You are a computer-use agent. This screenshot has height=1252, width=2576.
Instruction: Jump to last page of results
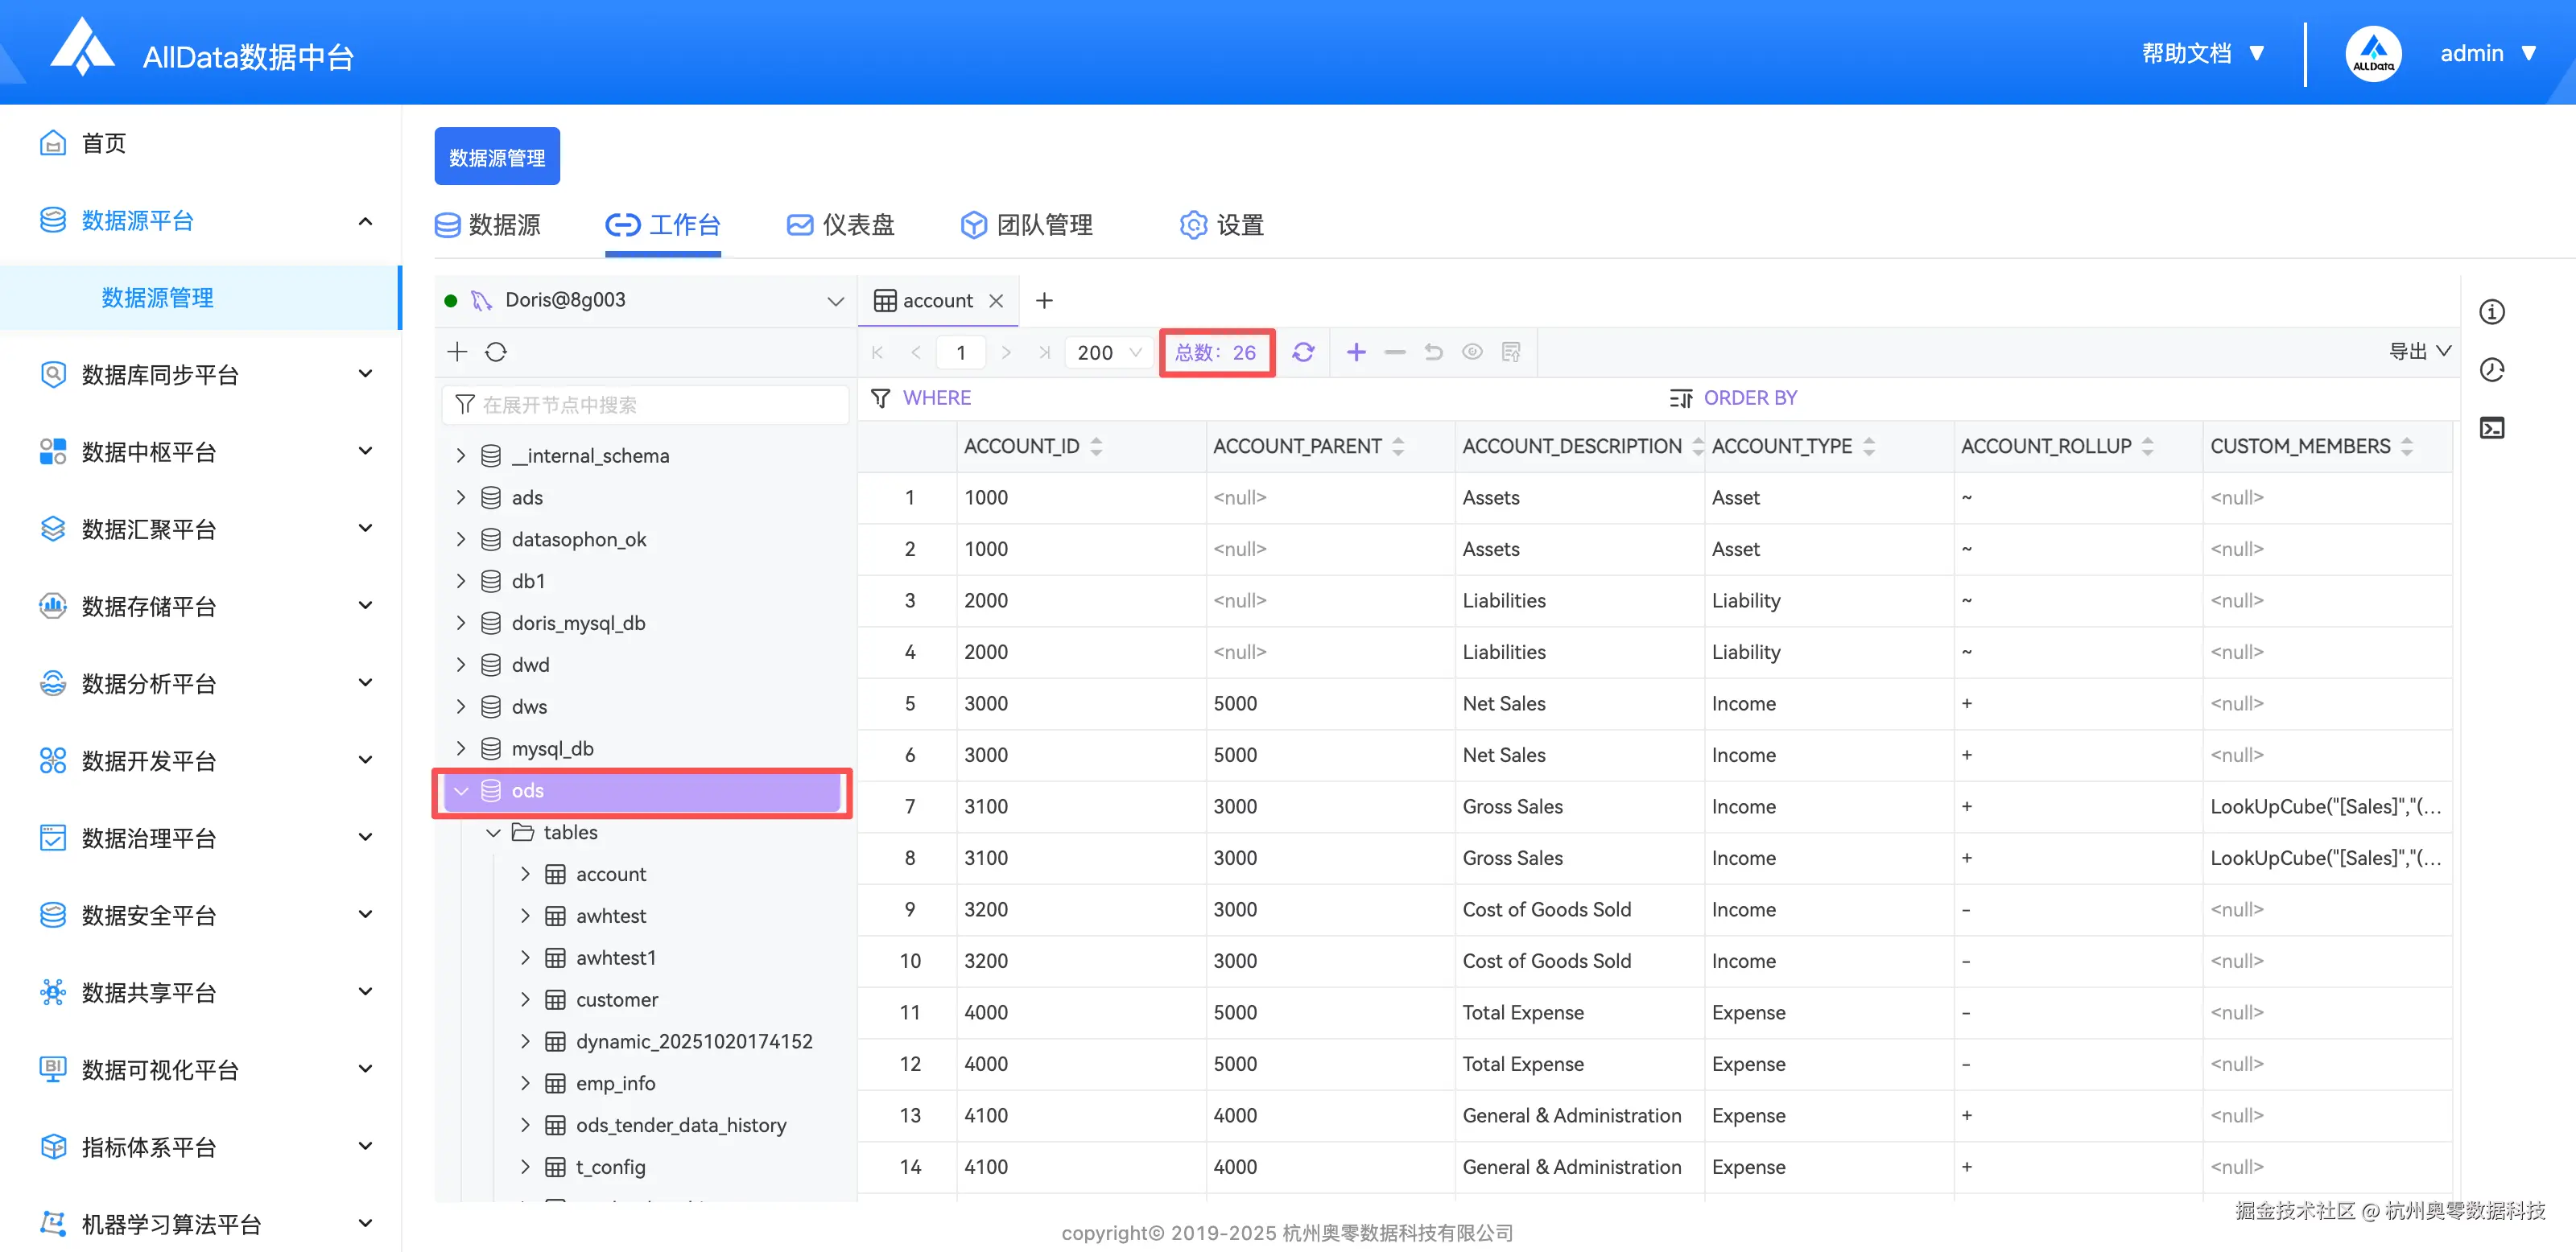pos(1045,352)
